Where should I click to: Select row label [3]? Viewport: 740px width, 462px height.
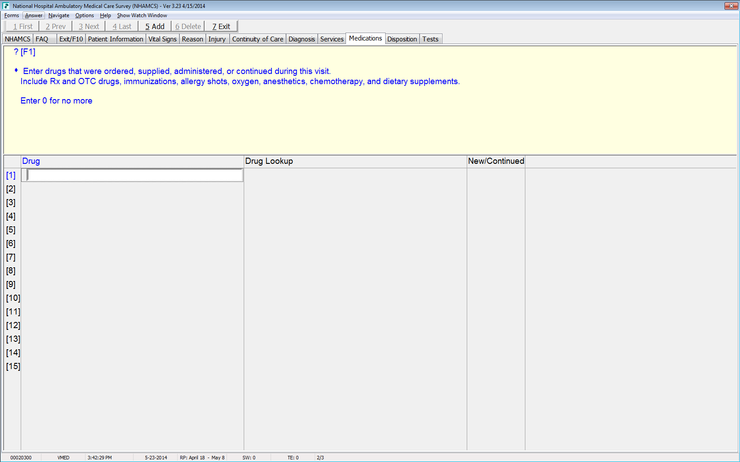pyautogui.click(x=11, y=203)
